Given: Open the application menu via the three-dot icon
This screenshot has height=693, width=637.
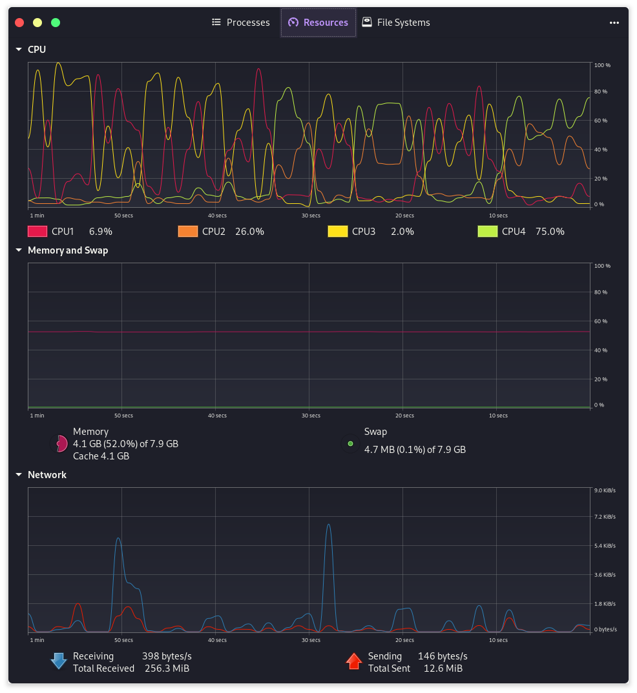Looking at the screenshot, I should pos(613,22).
